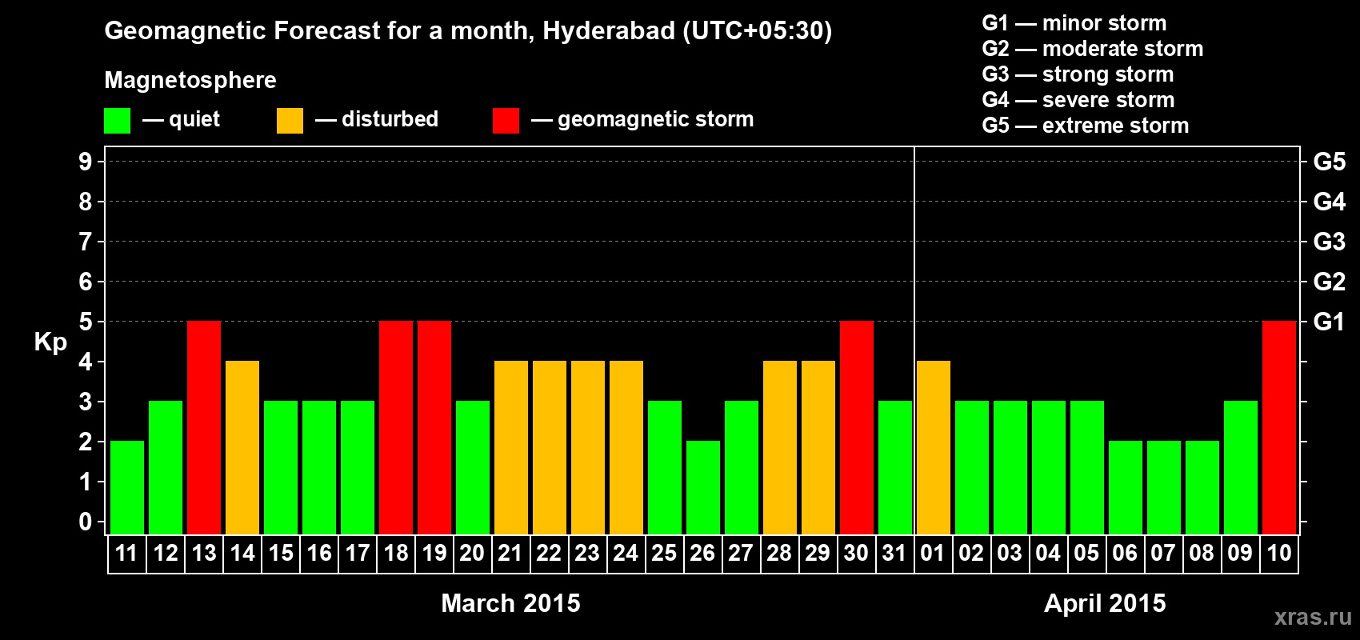Click the 'Kp' axis title
This screenshot has width=1360, height=640.
point(50,342)
